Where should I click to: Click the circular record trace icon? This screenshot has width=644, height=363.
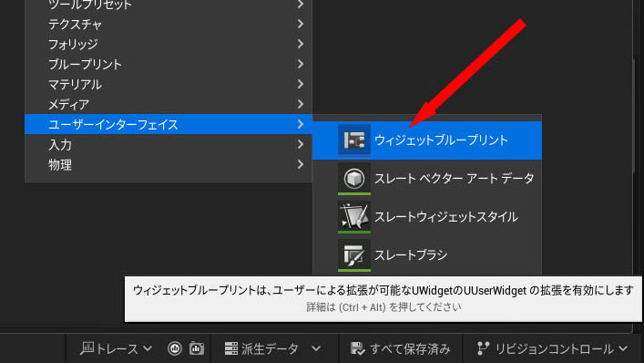(175, 348)
